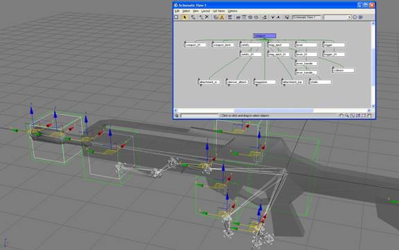The image size is (399, 250).
Task: Select the collision node in schematic
Action: [344, 70]
